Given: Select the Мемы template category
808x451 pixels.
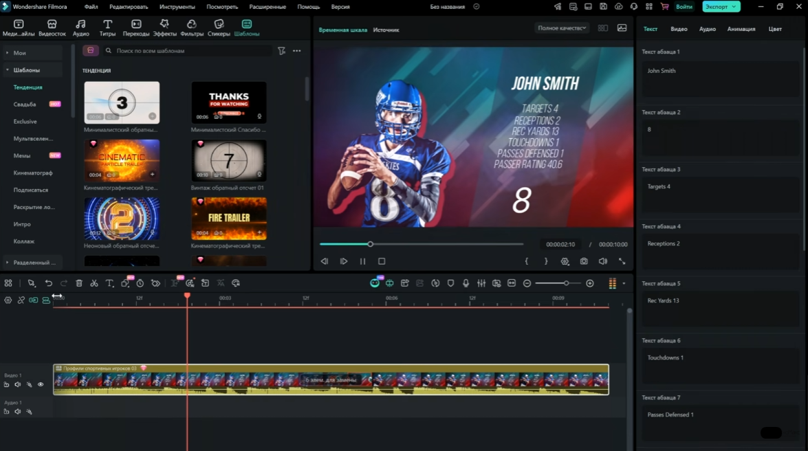Looking at the screenshot, I should [x=21, y=155].
